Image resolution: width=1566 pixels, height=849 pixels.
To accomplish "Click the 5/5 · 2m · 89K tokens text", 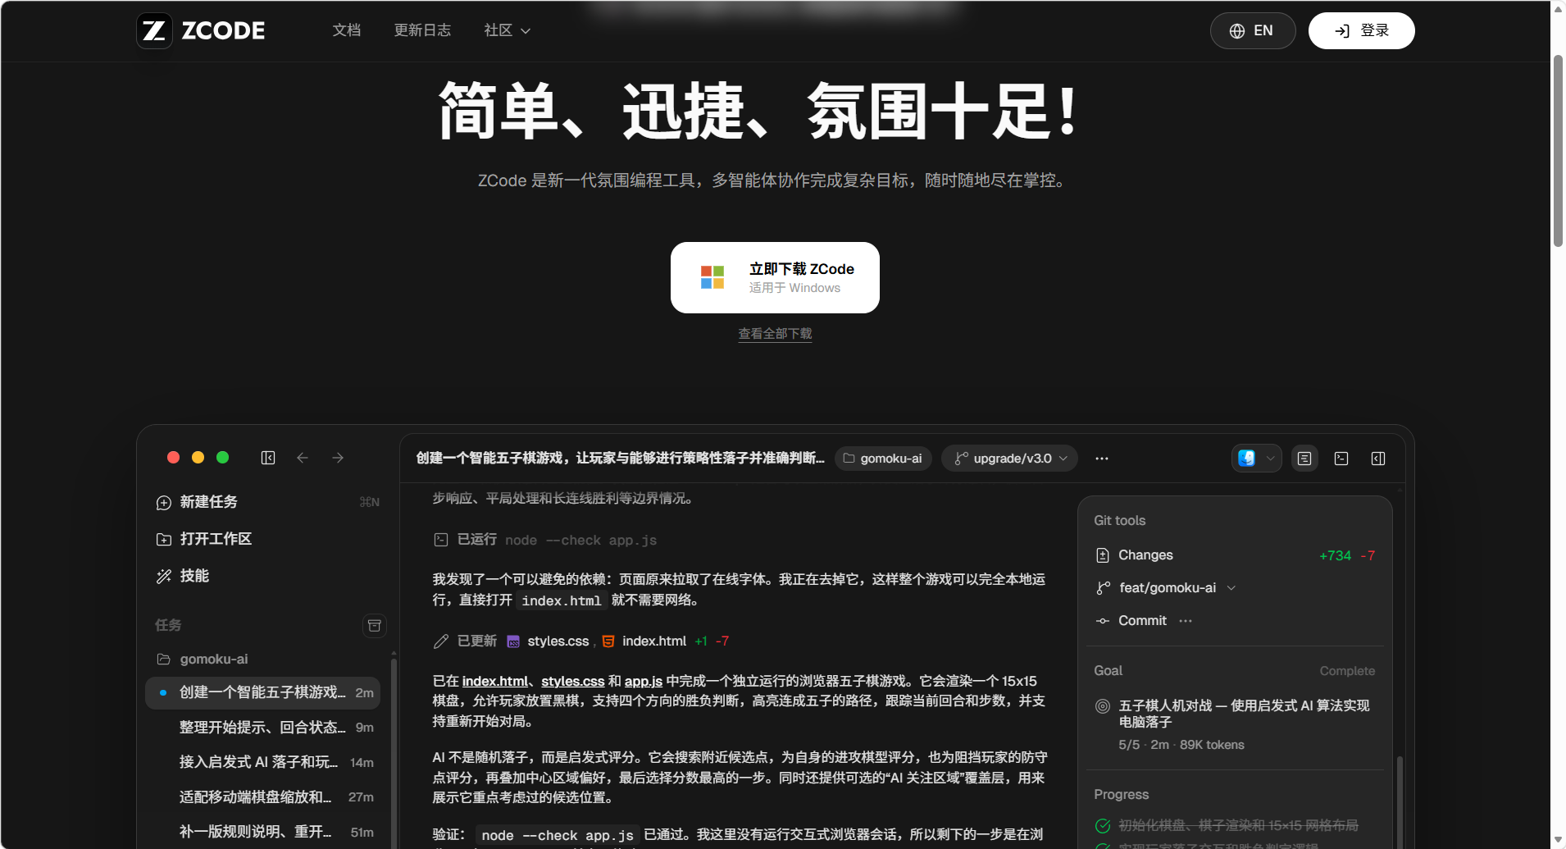I will (x=1181, y=745).
